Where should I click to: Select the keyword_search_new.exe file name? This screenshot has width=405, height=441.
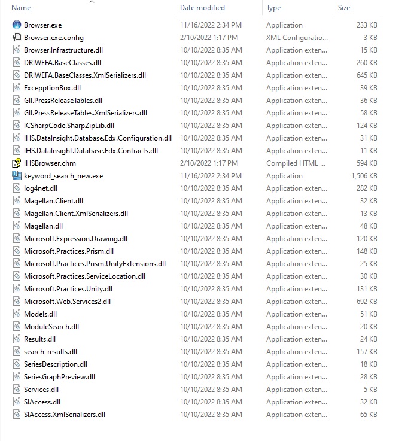[63, 176]
